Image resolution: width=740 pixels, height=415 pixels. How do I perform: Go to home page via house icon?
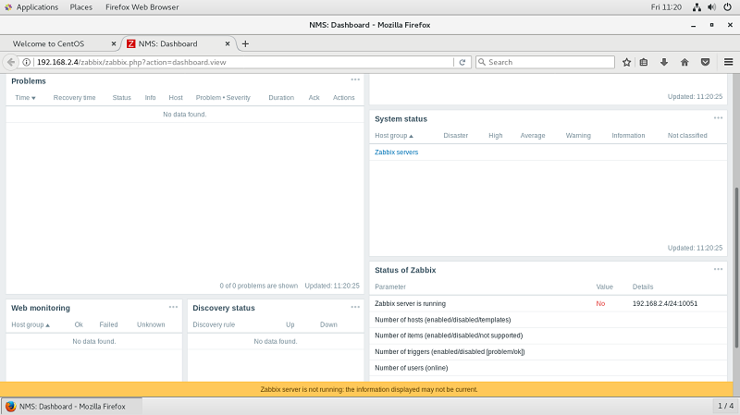point(684,62)
